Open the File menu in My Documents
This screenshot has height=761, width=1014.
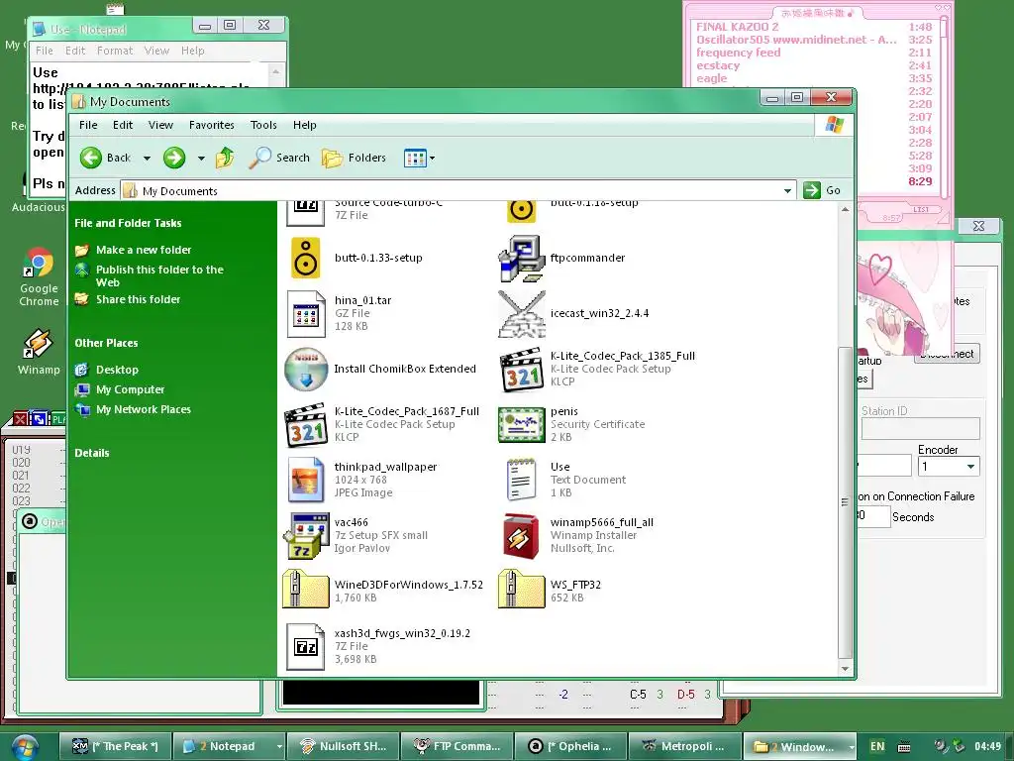point(88,125)
